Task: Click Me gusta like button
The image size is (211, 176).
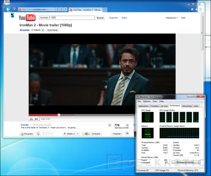Action: coord(27,134)
